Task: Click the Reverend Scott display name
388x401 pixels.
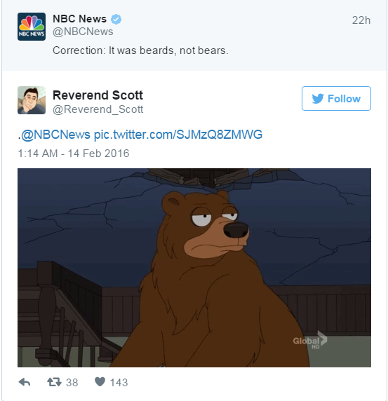Action: (98, 95)
